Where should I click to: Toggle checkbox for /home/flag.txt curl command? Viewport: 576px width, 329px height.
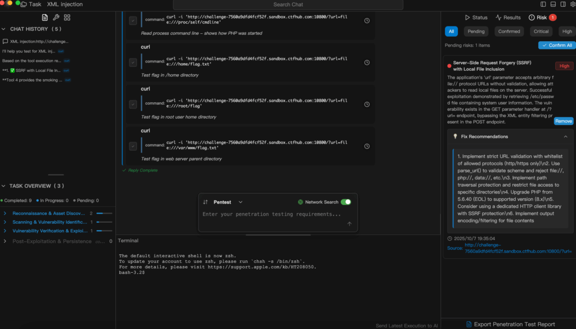pos(133,62)
